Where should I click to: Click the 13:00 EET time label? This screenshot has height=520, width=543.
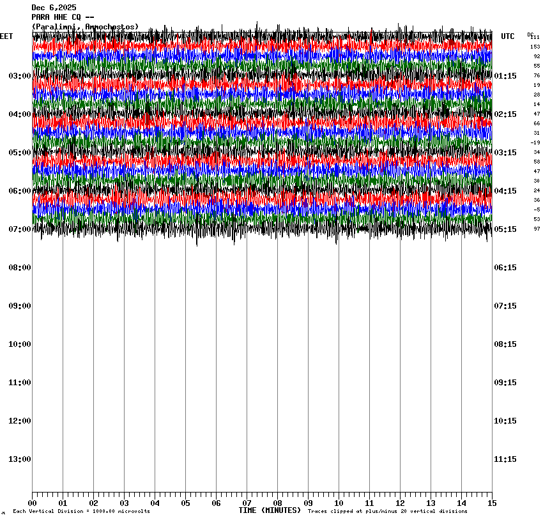19,459
